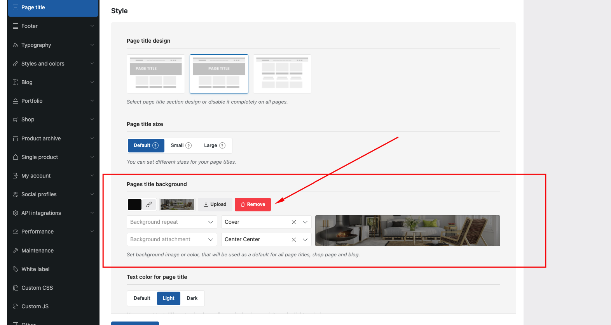Image resolution: width=611 pixels, height=325 pixels.
Task: Open Product archive settings in sidebar
Action: pyautogui.click(x=53, y=138)
